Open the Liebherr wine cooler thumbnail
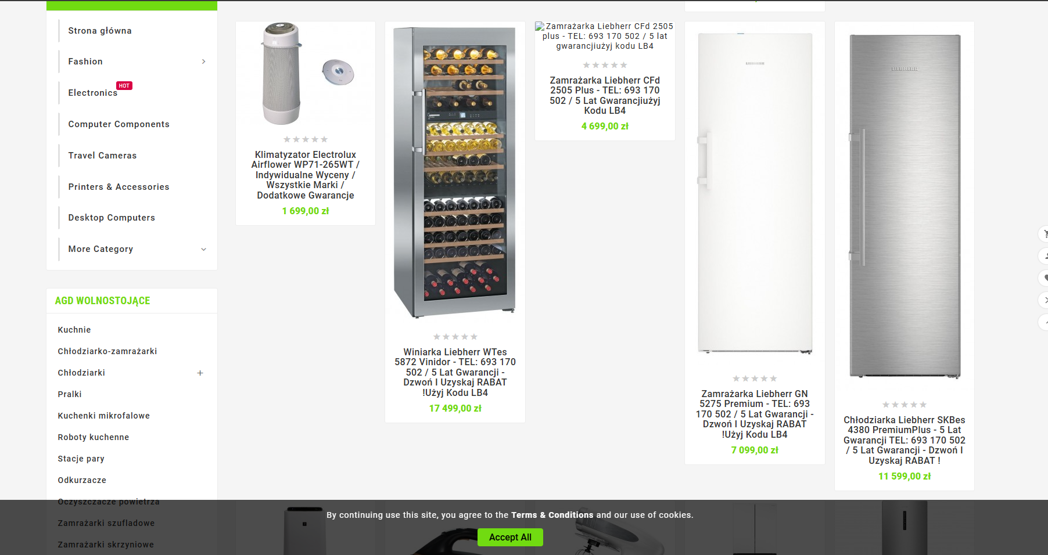Viewport: 1048px width, 555px height. (455, 172)
